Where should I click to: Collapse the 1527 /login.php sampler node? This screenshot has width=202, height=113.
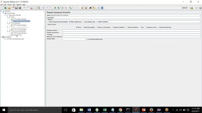[7, 23]
